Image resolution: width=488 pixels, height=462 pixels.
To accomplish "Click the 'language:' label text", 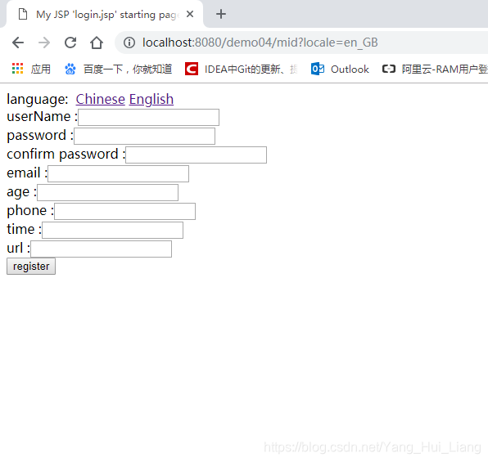I will 38,100.
